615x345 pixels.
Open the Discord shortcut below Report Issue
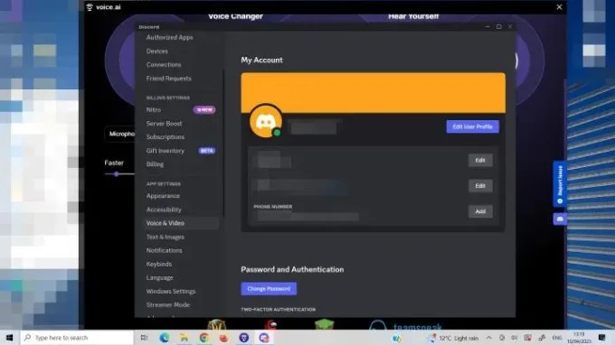click(560, 219)
